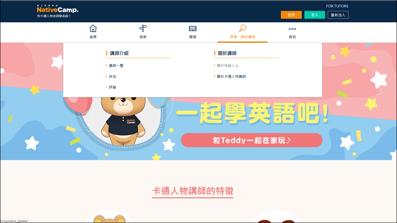Click the green 登入 login button
The width and height of the screenshot is (397, 223).
point(314,15)
